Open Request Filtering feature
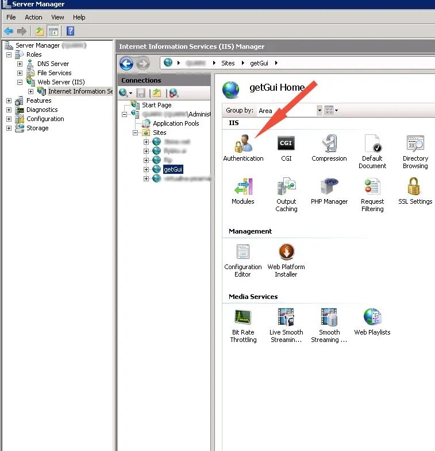The height and width of the screenshot is (451, 435). 372,195
